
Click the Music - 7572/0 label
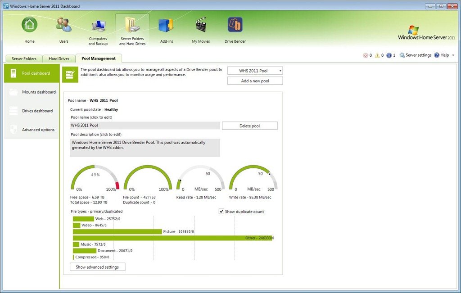pyautogui.click(x=93, y=244)
